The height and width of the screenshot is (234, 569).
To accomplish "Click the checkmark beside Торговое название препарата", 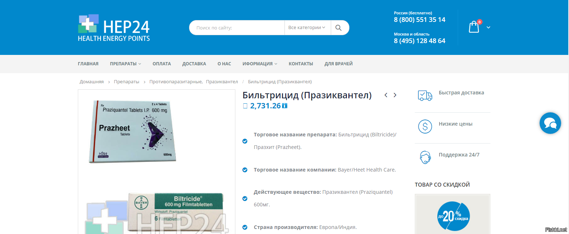I will click(245, 141).
